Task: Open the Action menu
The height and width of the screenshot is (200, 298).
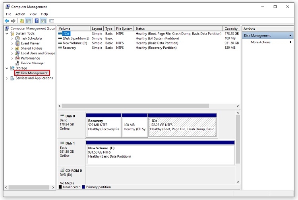Action: tap(20, 14)
